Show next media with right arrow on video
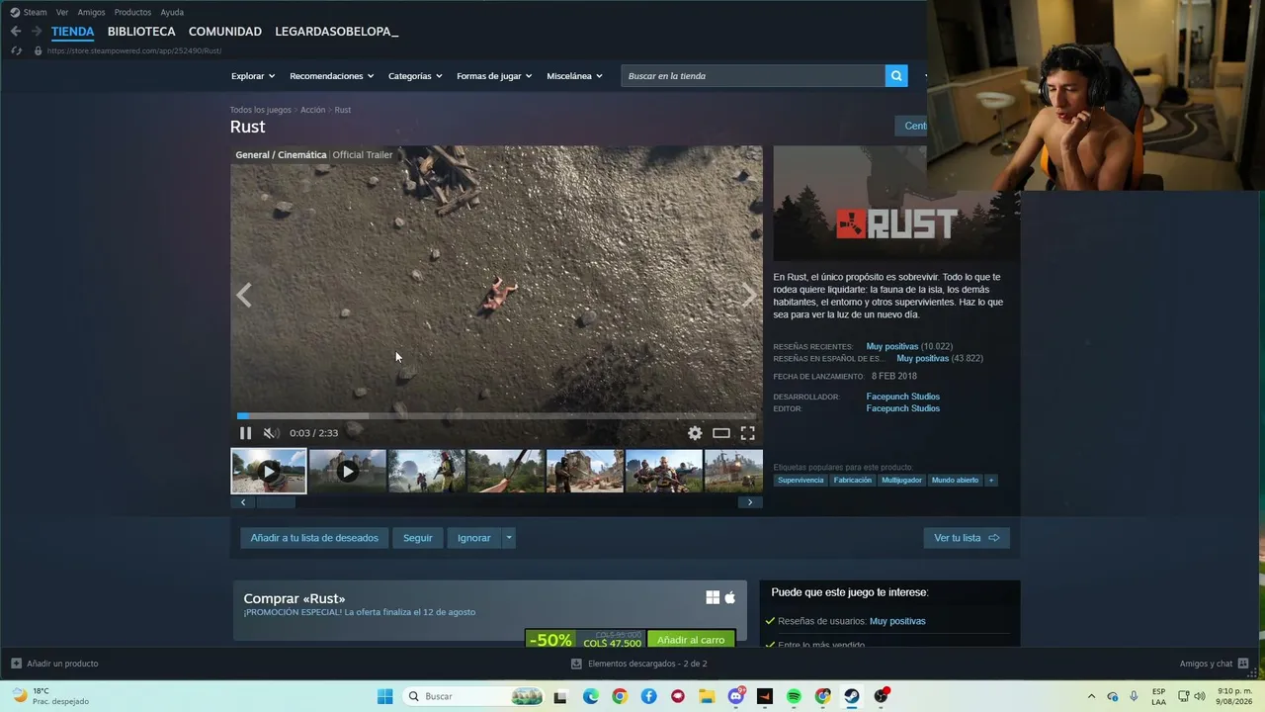Viewport: 1265px width, 712px height. pyautogui.click(x=749, y=296)
